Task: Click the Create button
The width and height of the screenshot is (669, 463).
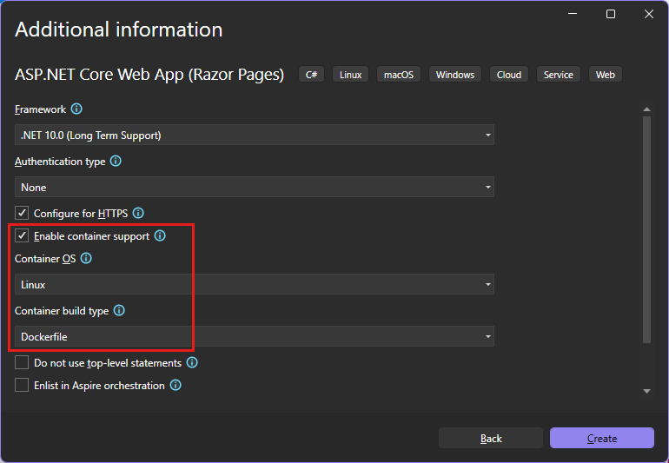Action: (602, 439)
